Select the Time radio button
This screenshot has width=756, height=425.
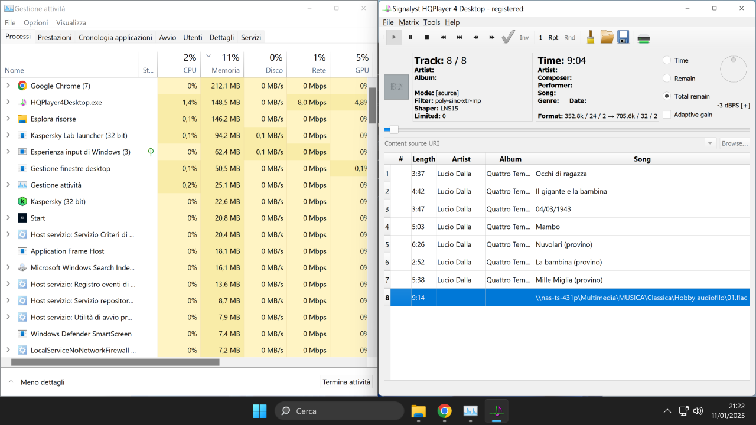(667, 60)
